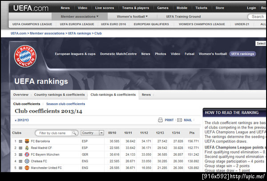Viewport: 267px width, 181px height.
Task: Open Domestic MatchCentre link
Action: [x=118, y=54]
